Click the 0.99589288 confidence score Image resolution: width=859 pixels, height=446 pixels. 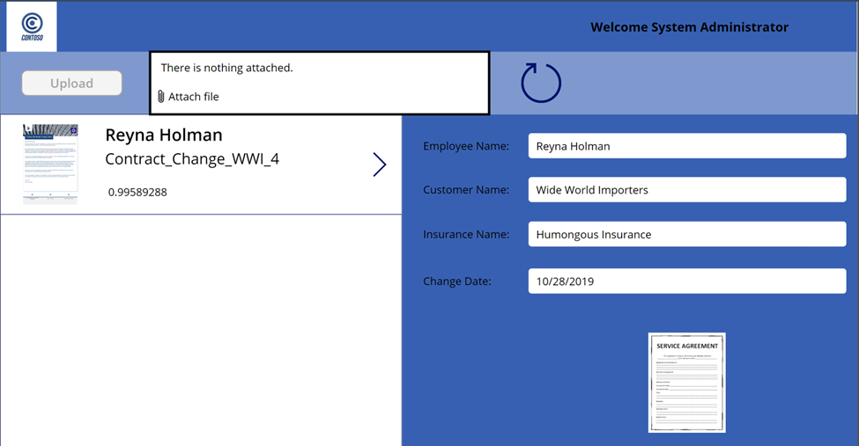137,192
